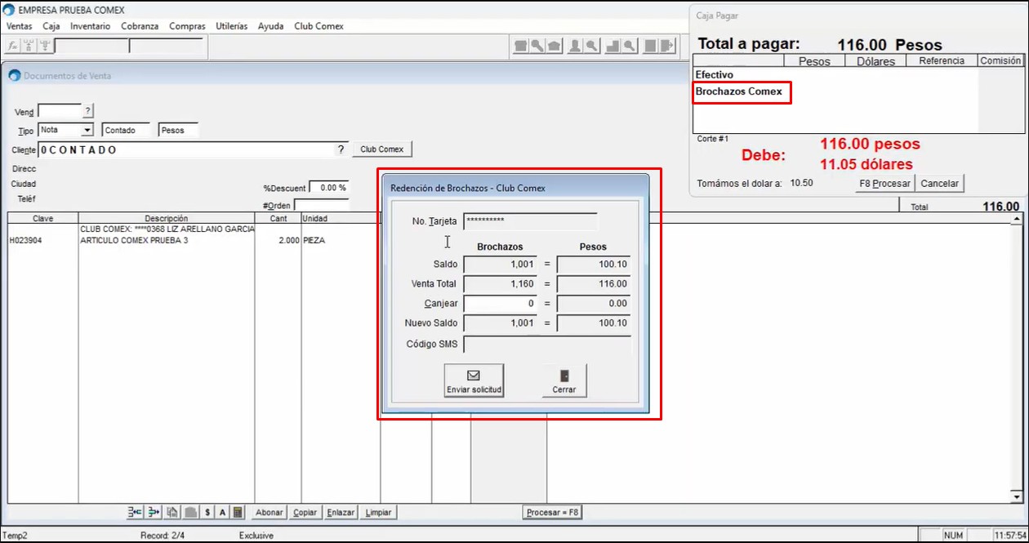Click the envelope Enviar solicitud button

[474, 381]
